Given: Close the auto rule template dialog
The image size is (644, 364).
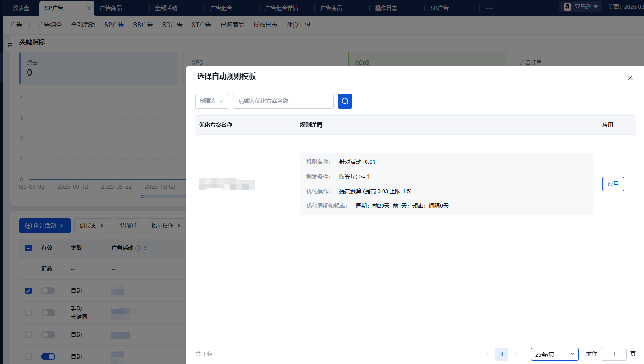Looking at the screenshot, I should pos(630,78).
